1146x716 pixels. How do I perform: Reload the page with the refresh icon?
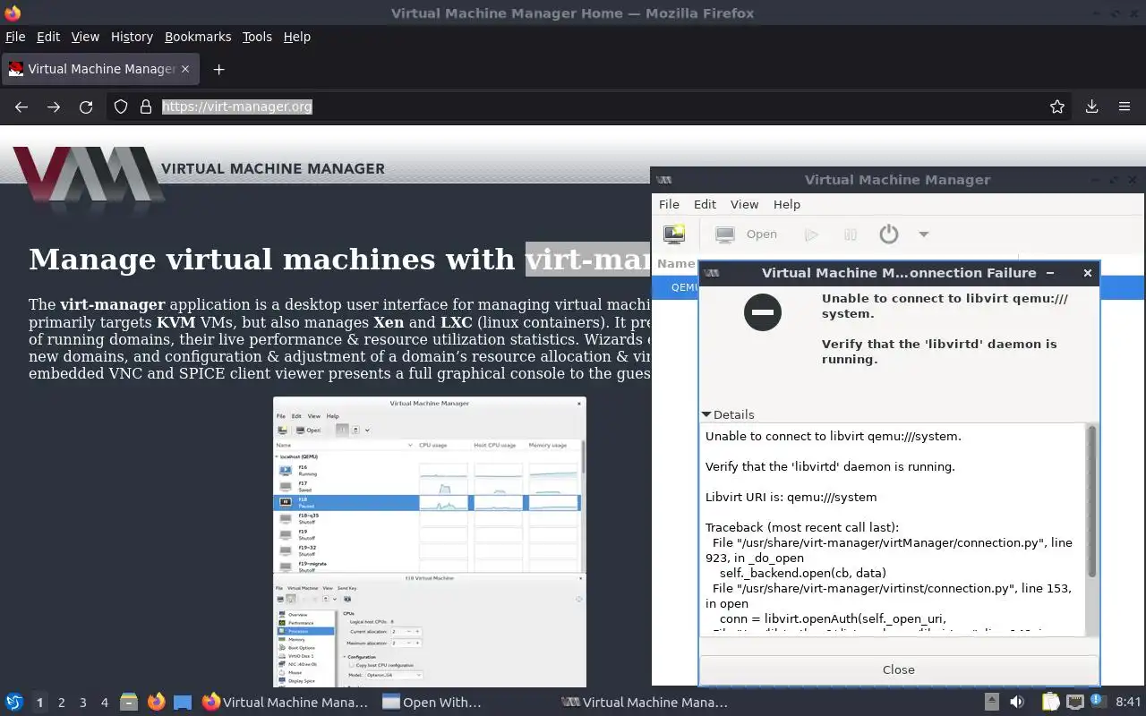coord(86,107)
